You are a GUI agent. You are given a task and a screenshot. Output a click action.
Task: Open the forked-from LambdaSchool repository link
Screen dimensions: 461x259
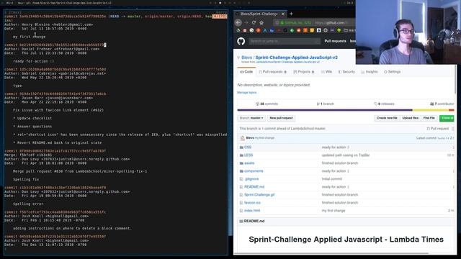(x=287, y=63)
